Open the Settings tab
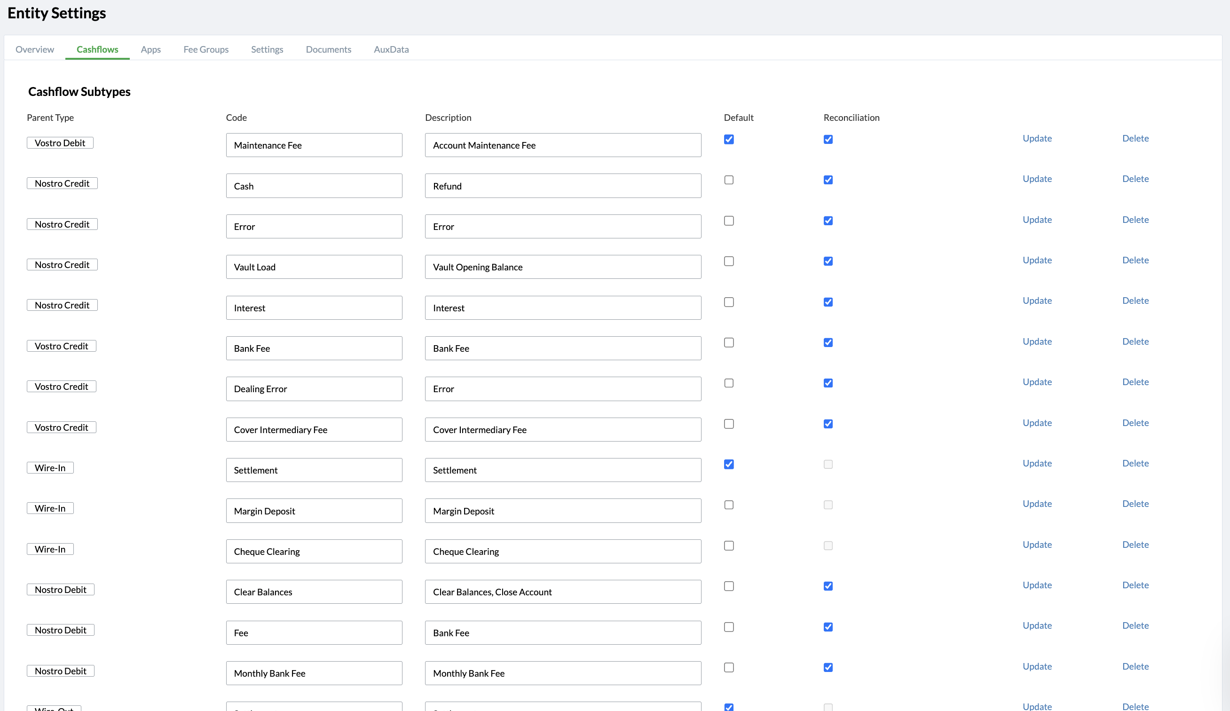Image resolution: width=1230 pixels, height=711 pixels. click(267, 49)
